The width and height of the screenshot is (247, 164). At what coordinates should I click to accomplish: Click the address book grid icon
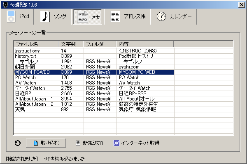point(115,16)
